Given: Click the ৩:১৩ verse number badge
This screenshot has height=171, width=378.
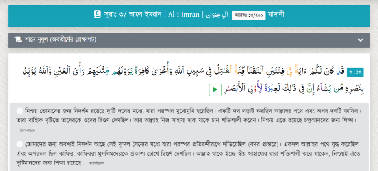Looking at the screenshot, I should point(355,73).
